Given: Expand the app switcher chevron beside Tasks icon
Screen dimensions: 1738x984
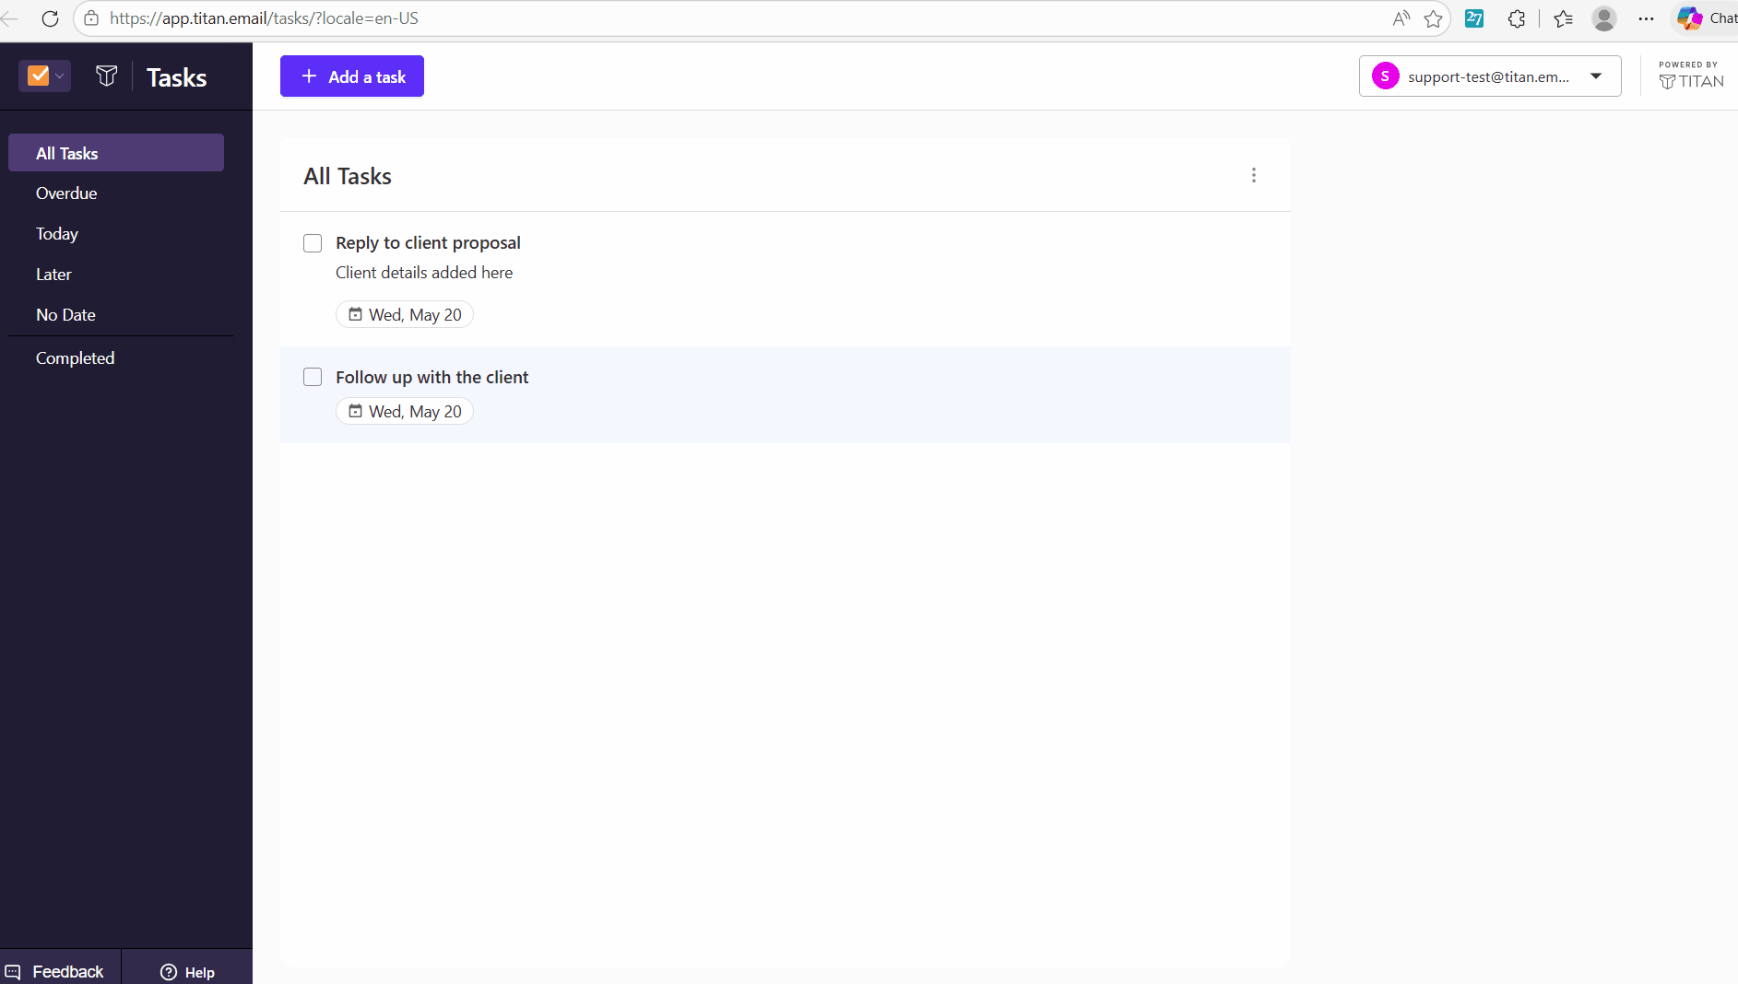Looking at the screenshot, I should (x=60, y=76).
